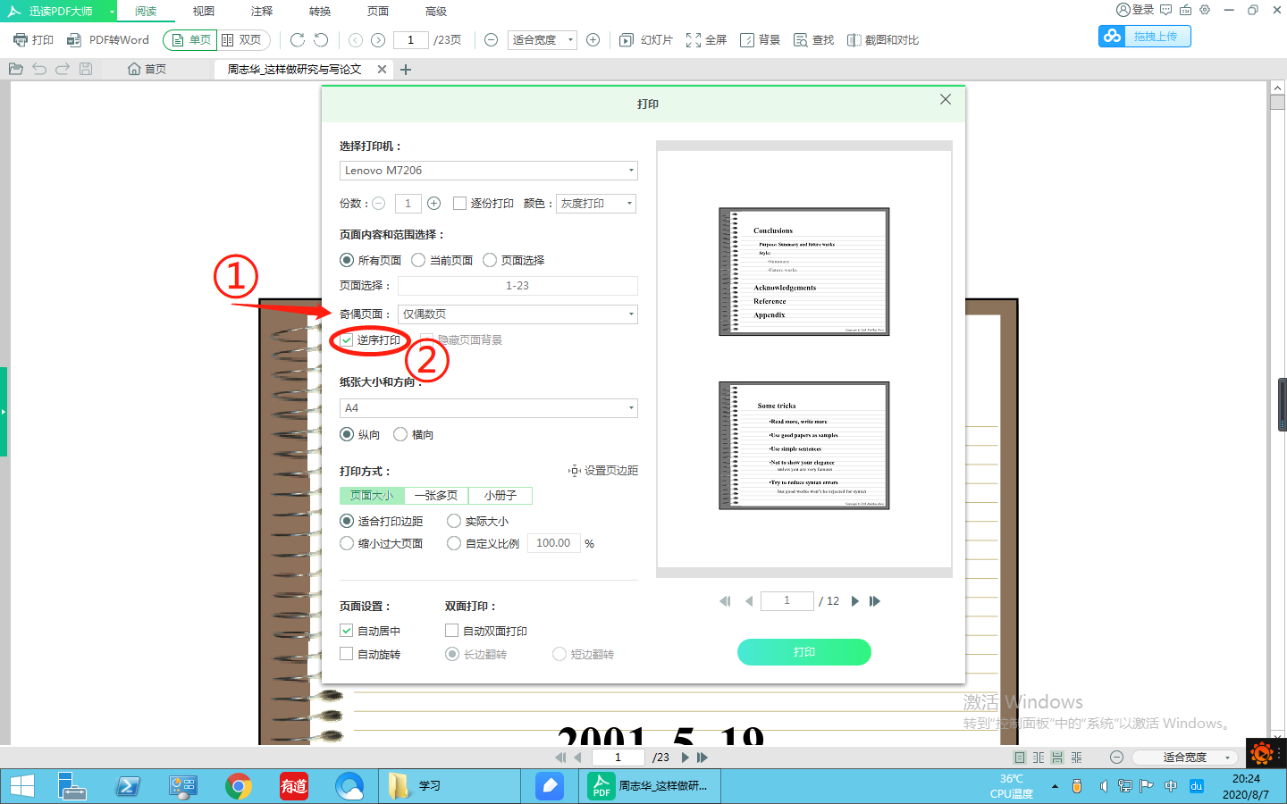Viewport: 1287px width, 804px height.
Task: Open the 奇偶页面 odd/even pages dropdown
Action: (517, 314)
